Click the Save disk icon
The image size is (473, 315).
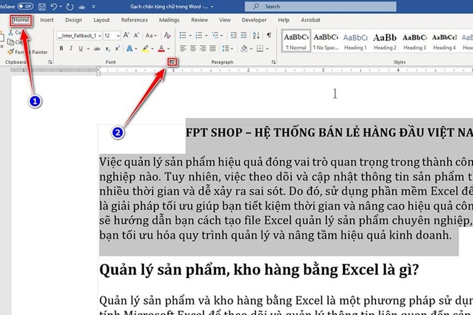tap(42, 7)
